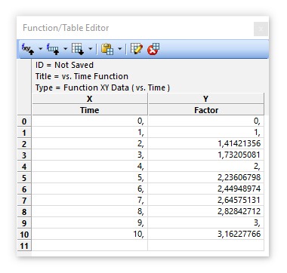
Task: Click Time value 2, in row 2
Action: [x=90, y=143]
